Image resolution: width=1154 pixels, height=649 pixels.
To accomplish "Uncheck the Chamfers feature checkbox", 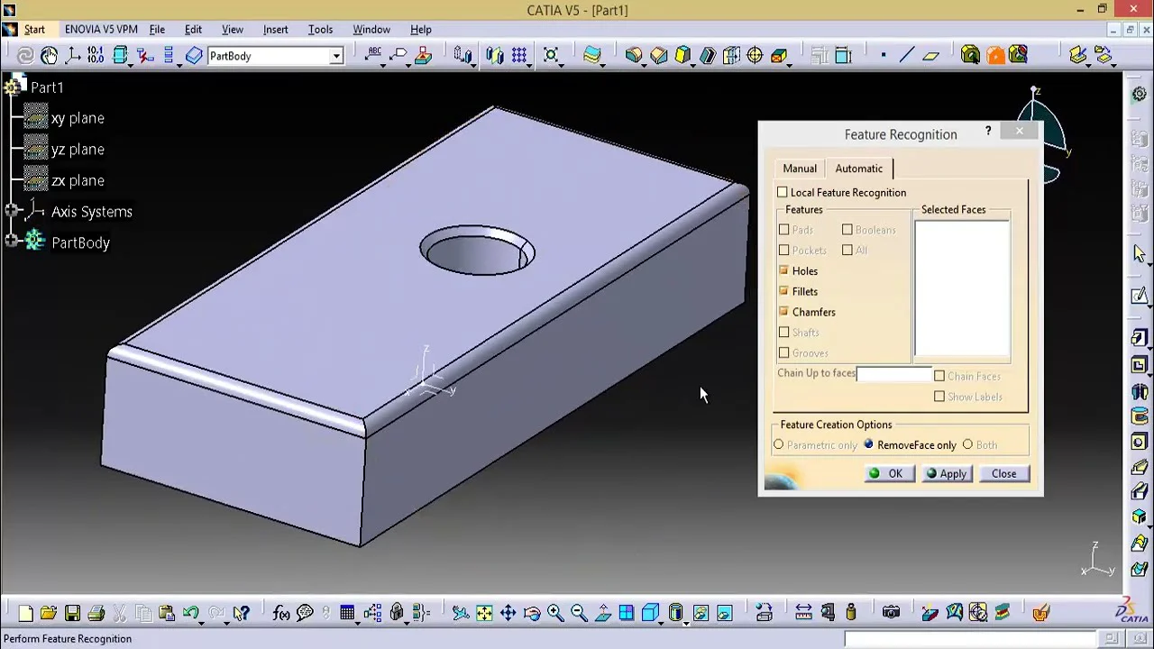I will tap(783, 312).
